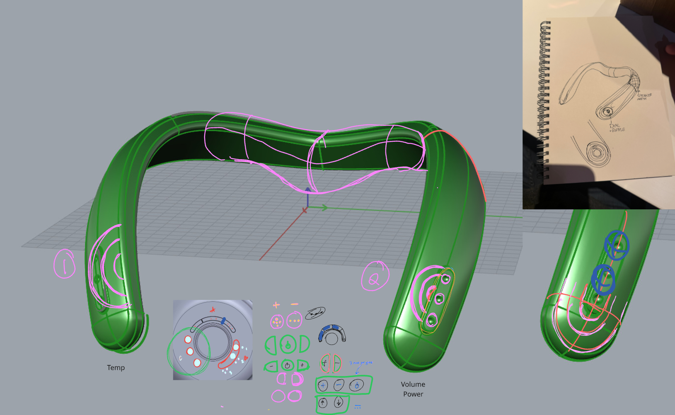Click the headset arc sketch with blue pads
675x415 pixels.
331,332
